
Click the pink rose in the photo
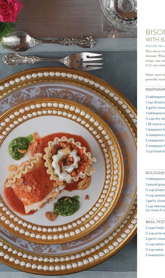click(10, 10)
